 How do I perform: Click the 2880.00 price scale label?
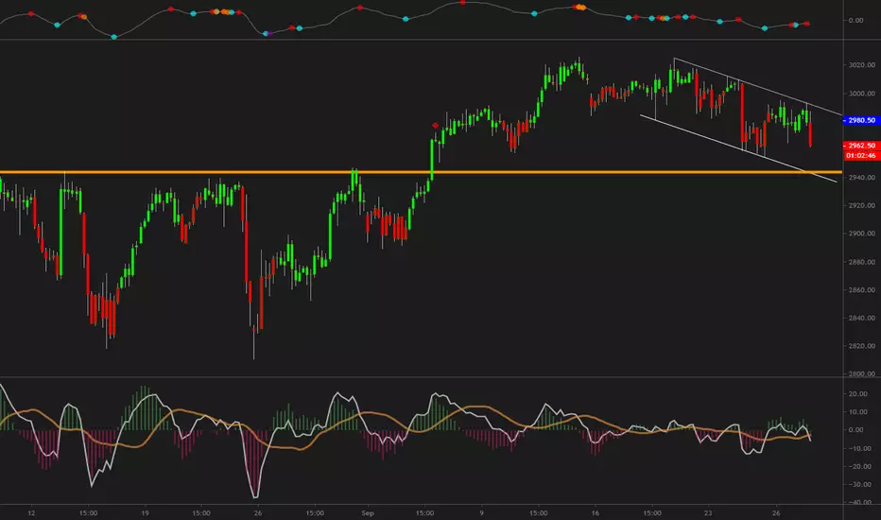tap(862, 262)
